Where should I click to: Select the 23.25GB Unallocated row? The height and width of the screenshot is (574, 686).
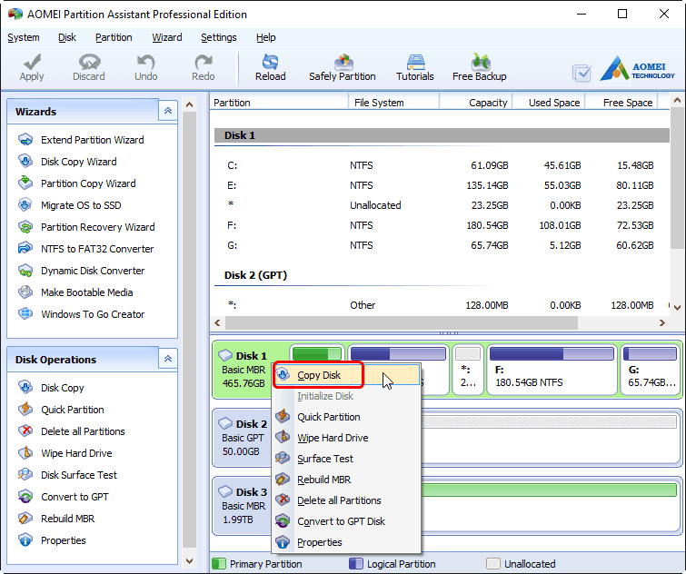coord(440,205)
